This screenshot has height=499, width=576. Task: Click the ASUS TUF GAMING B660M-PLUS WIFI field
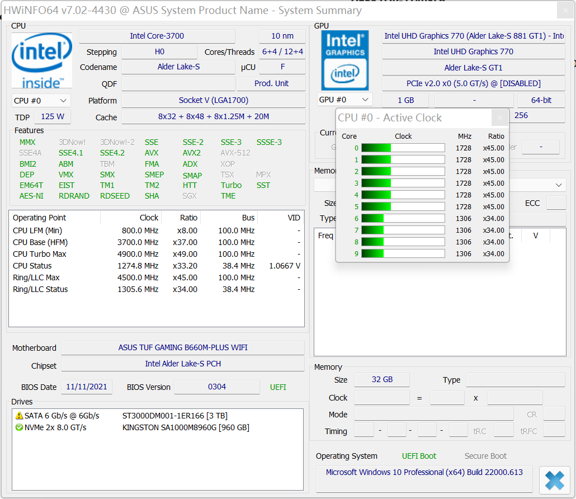[x=182, y=347]
